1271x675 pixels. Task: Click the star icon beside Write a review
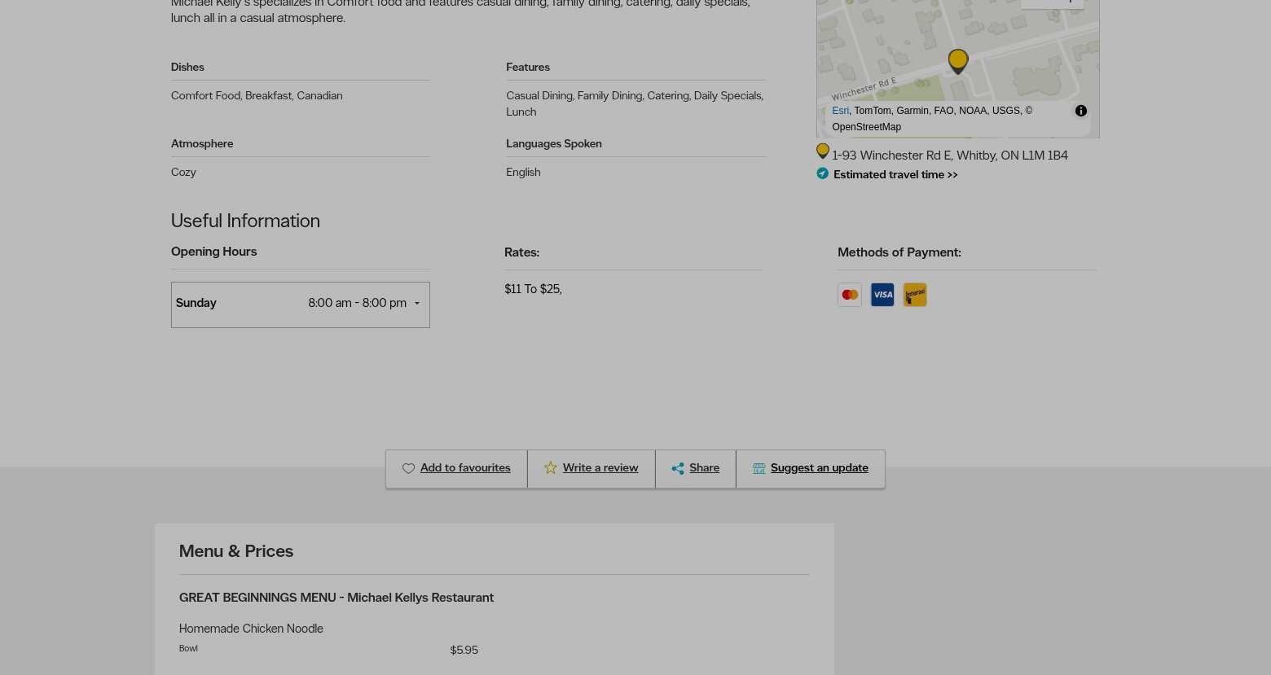(551, 468)
